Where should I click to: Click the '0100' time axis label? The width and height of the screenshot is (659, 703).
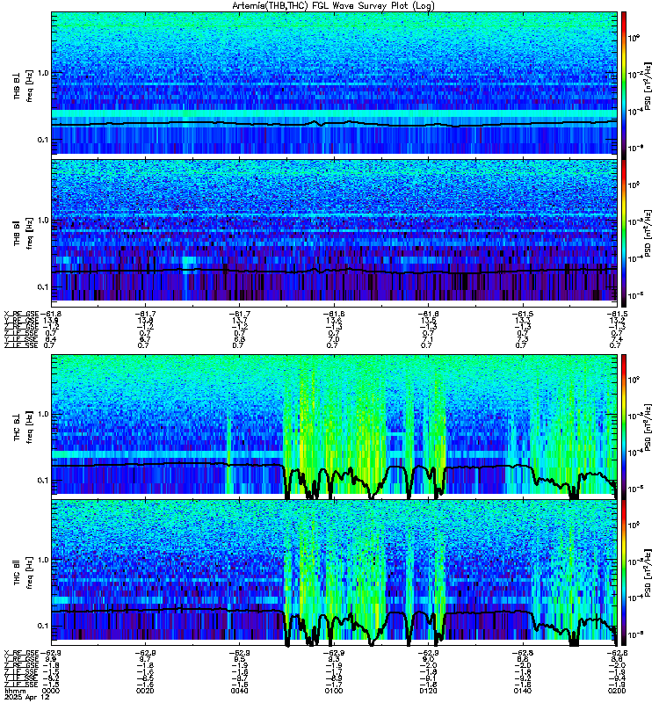point(334,691)
